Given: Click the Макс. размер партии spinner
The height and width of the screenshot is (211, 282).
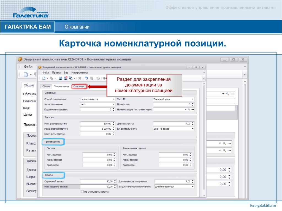Looking at the screenshot, I should click(113, 129).
